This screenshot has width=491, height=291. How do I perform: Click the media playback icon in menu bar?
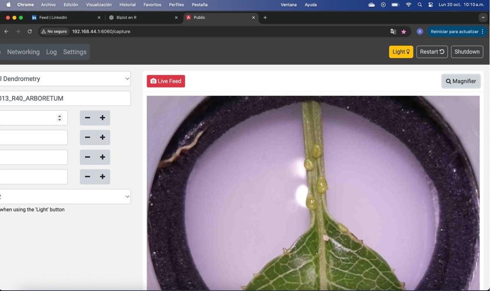point(383,5)
